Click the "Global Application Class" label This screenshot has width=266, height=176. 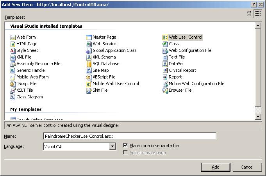tap(114, 50)
